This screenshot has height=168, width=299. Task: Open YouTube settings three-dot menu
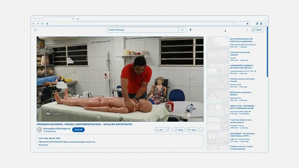[247, 30]
